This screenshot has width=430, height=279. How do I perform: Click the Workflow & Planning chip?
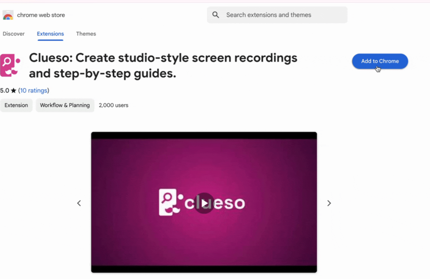point(65,105)
